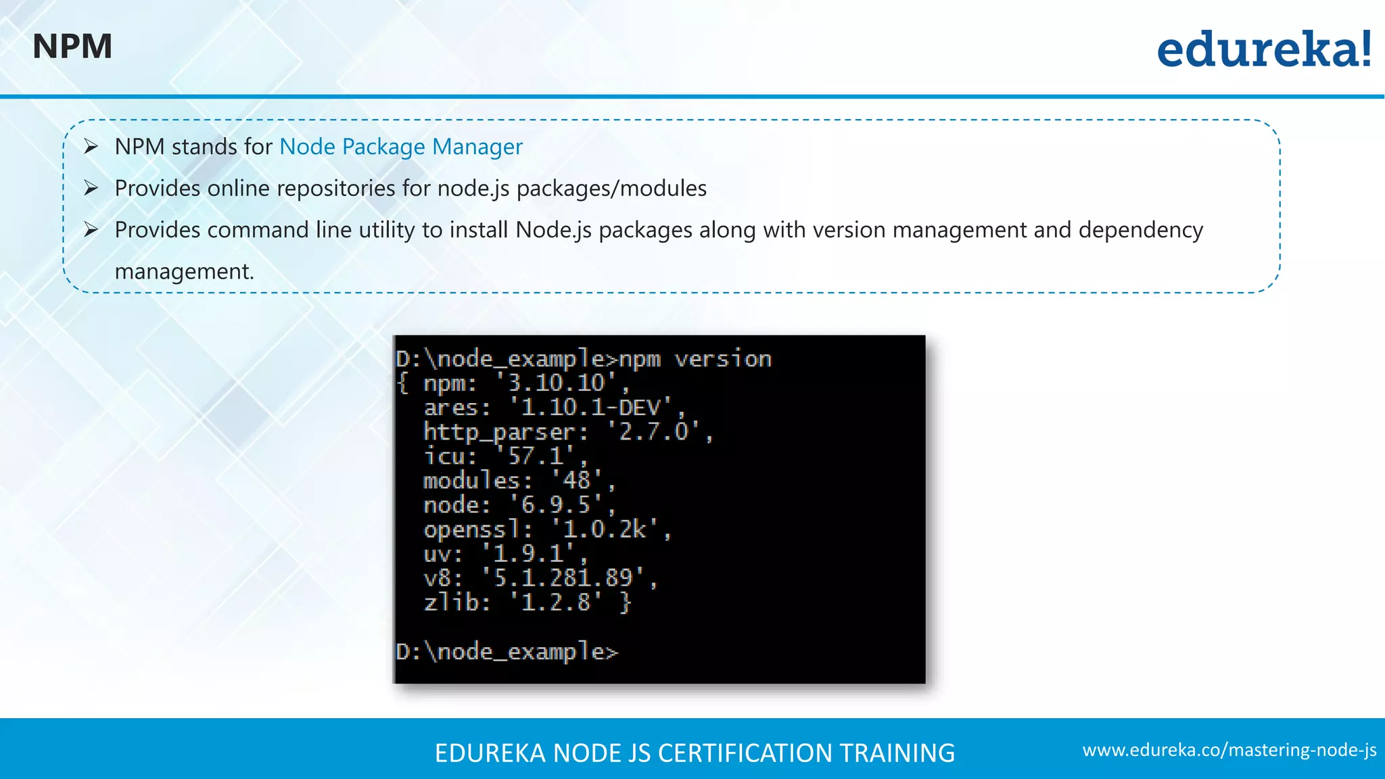Click the v8: '5.1.281.89' terminal line
The width and height of the screenshot is (1385, 779).
pyautogui.click(x=541, y=578)
